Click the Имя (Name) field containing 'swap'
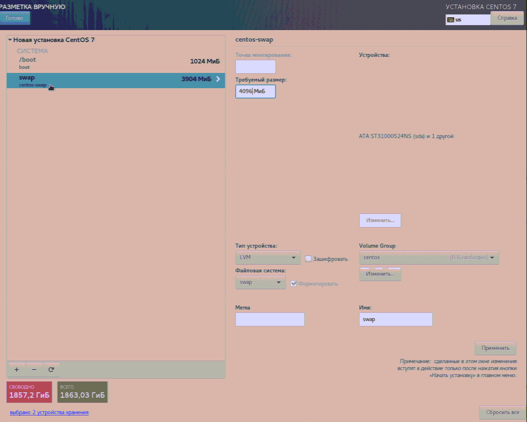 [x=396, y=319]
